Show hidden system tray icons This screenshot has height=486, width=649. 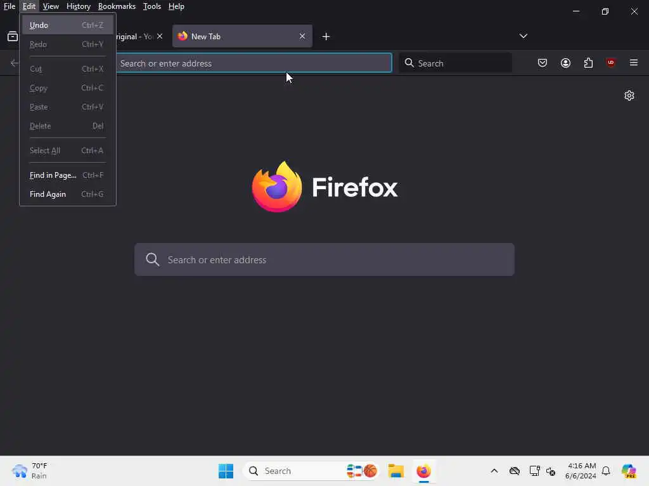click(494, 471)
